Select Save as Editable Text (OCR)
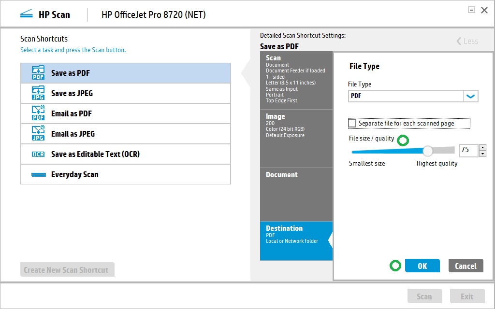 pyautogui.click(x=126, y=154)
